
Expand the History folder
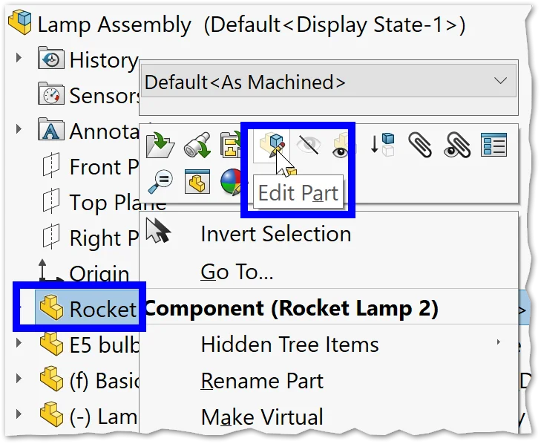[19, 59]
